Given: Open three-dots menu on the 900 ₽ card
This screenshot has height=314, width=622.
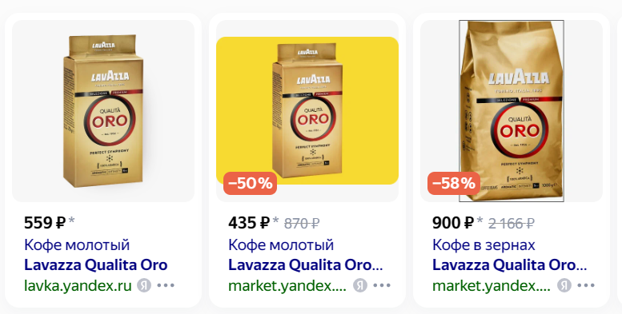Looking at the screenshot, I should pos(586,285).
